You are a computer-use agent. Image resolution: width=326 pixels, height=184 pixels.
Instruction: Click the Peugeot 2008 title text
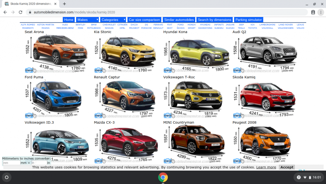point(244,122)
